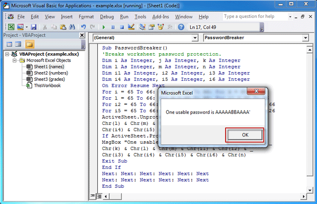This screenshot has width=317, height=204.
Task: Click the View Microsoft Excel toolbar icon
Action: coord(11,27)
